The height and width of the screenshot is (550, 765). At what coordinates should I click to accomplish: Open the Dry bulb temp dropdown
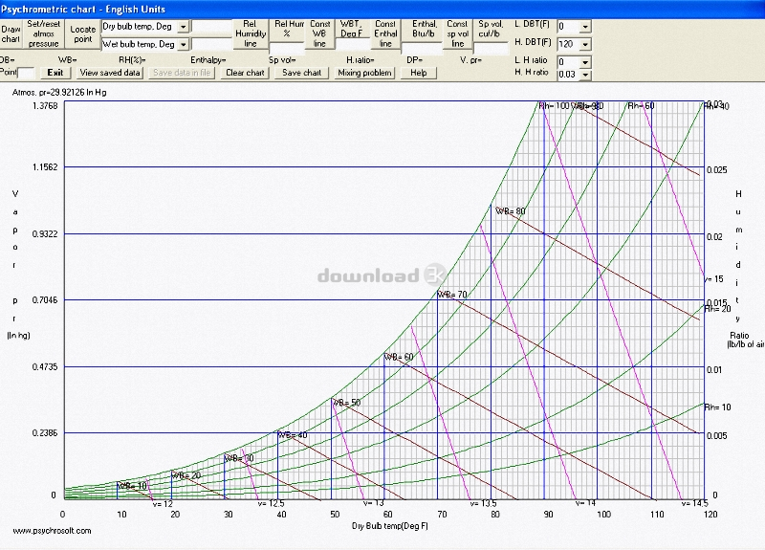click(183, 26)
